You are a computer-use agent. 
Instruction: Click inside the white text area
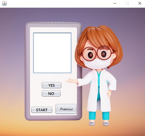[52, 53]
